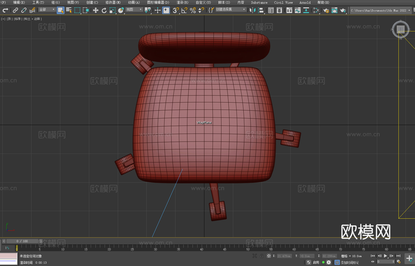Screen dimensions: 415x266
Task: Open Material Editor nodes icon
Action: 316,10
